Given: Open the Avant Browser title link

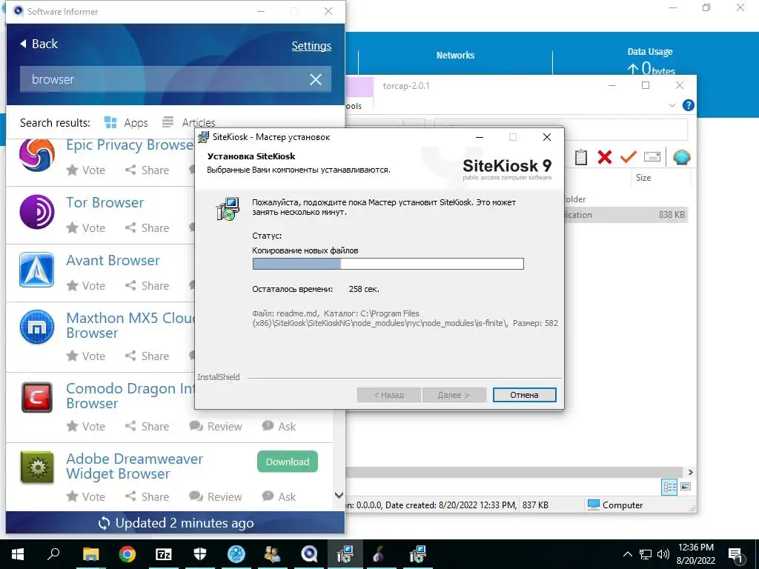Looking at the screenshot, I should (x=113, y=260).
